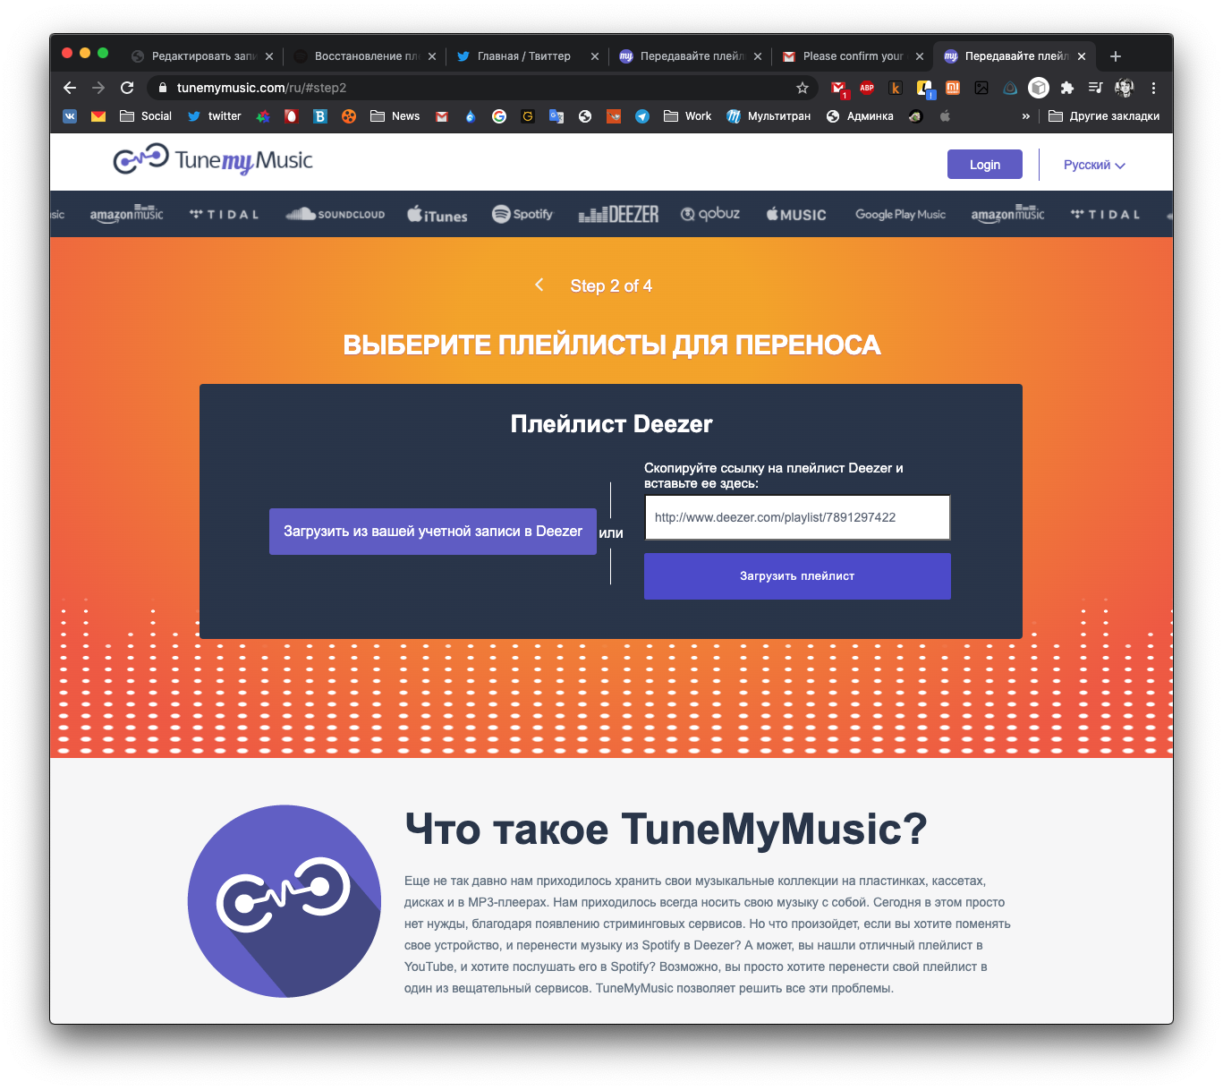This screenshot has height=1090, width=1223.
Task: Open the Work bookmarks folder
Action: [687, 116]
